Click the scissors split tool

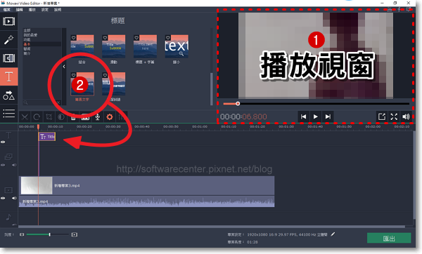(25, 116)
